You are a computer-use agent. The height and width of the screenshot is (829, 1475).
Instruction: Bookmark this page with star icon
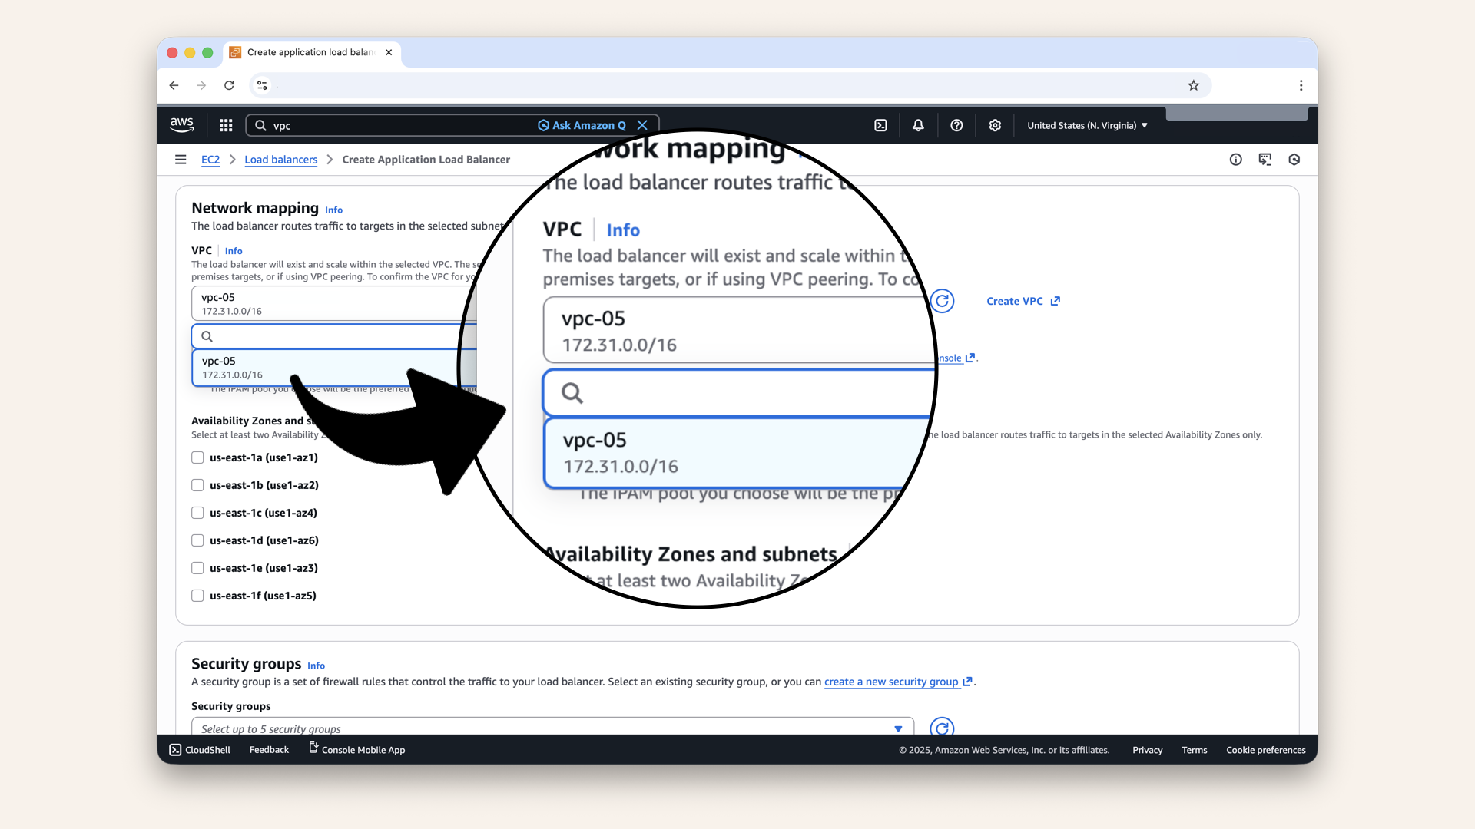1193,85
